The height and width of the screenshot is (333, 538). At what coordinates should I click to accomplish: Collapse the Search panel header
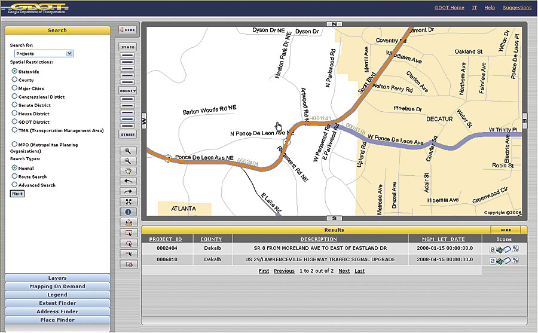57,30
